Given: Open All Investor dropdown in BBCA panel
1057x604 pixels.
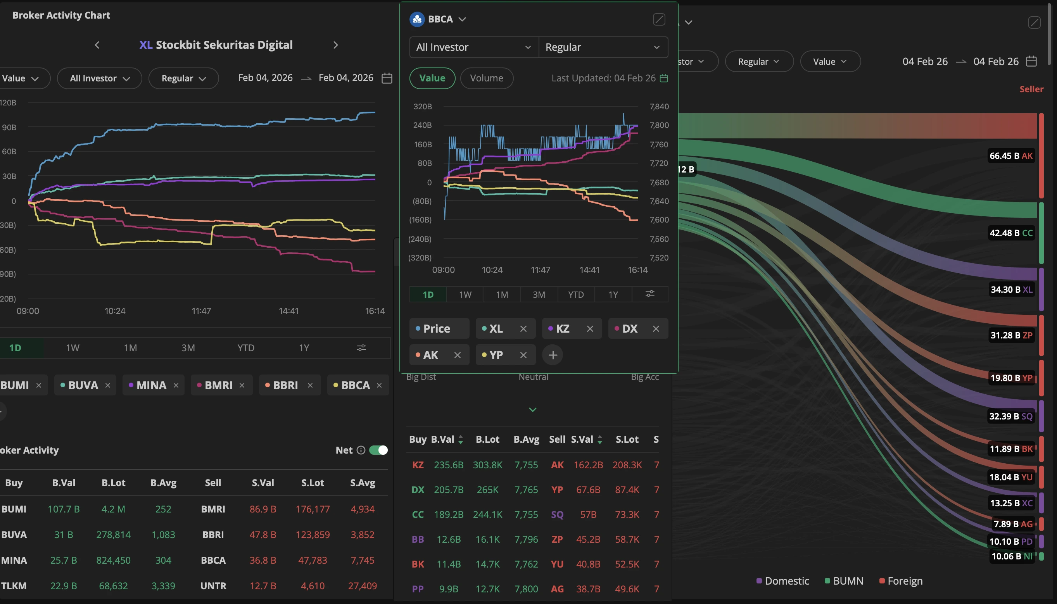Looking at the screenshot, I should point(473,47).
